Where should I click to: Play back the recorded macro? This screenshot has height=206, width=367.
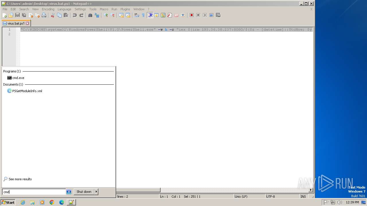click(x=205, y=15)
